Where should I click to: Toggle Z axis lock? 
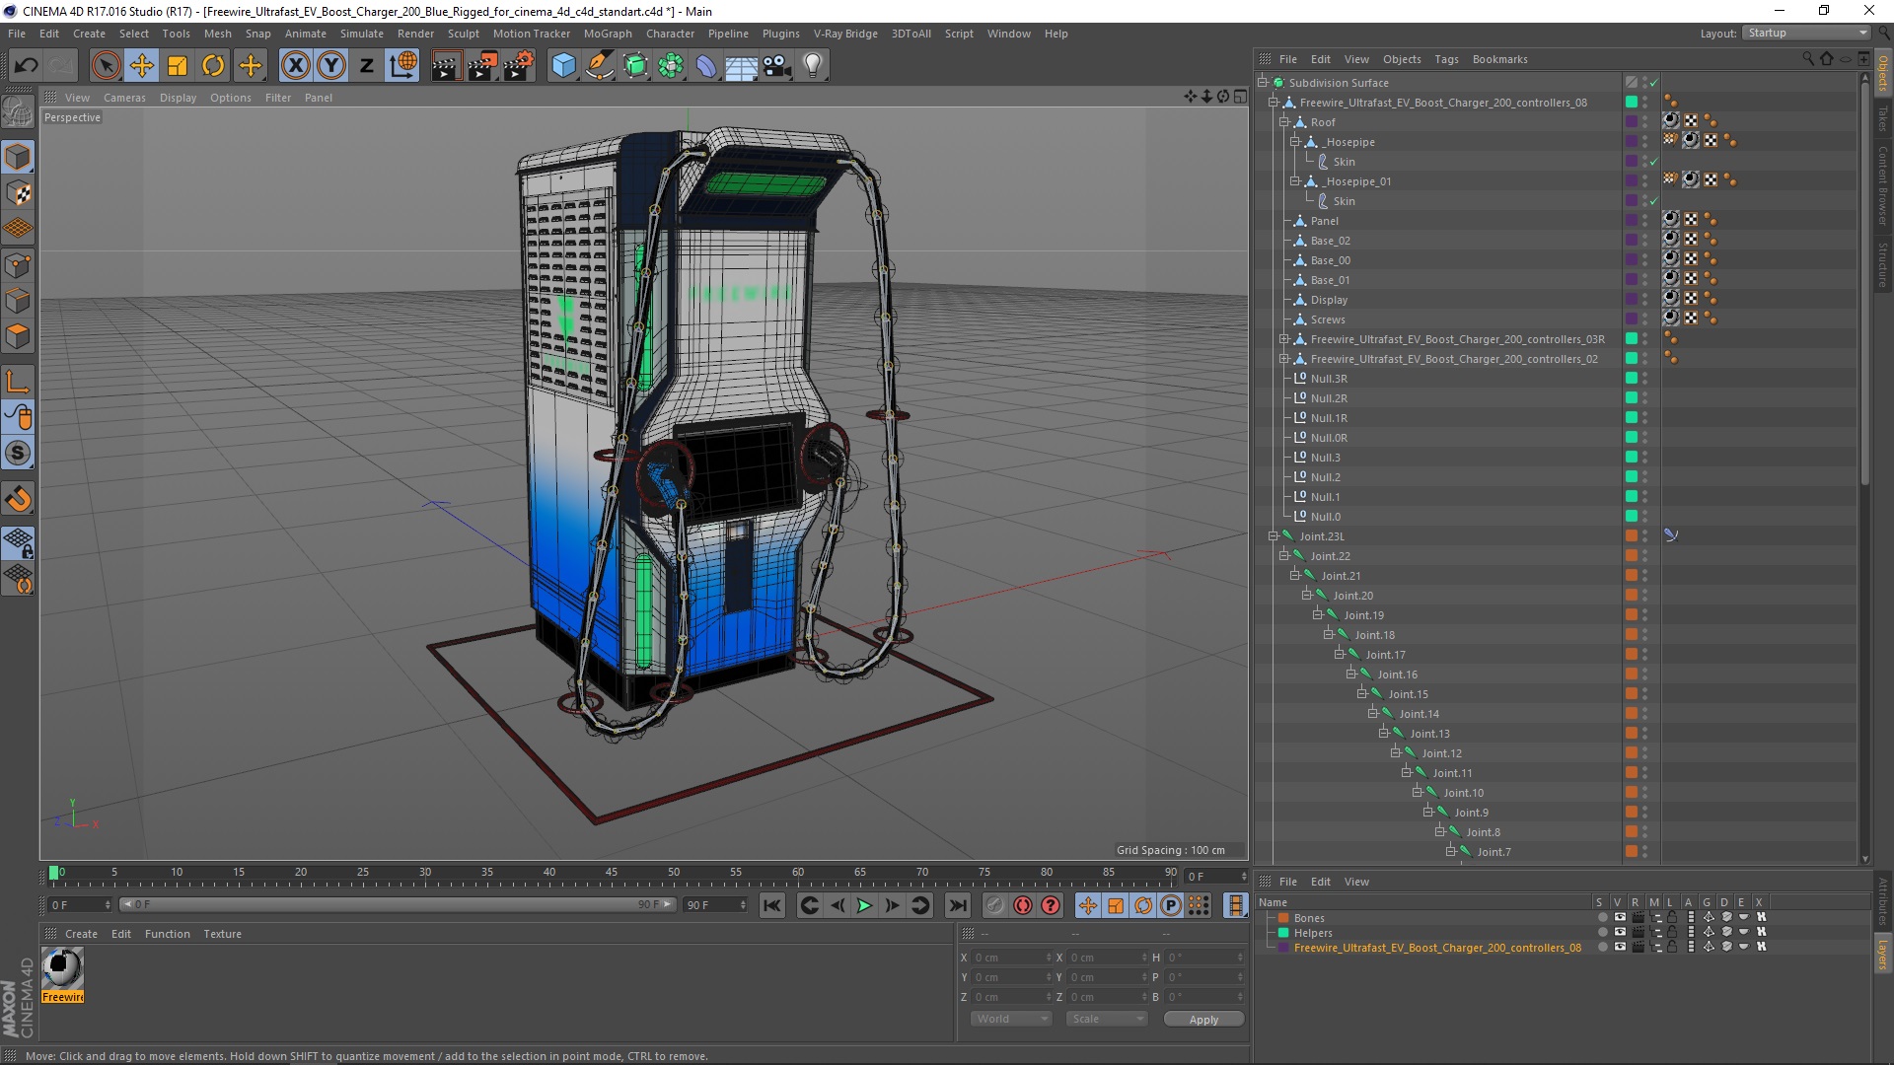367,66
